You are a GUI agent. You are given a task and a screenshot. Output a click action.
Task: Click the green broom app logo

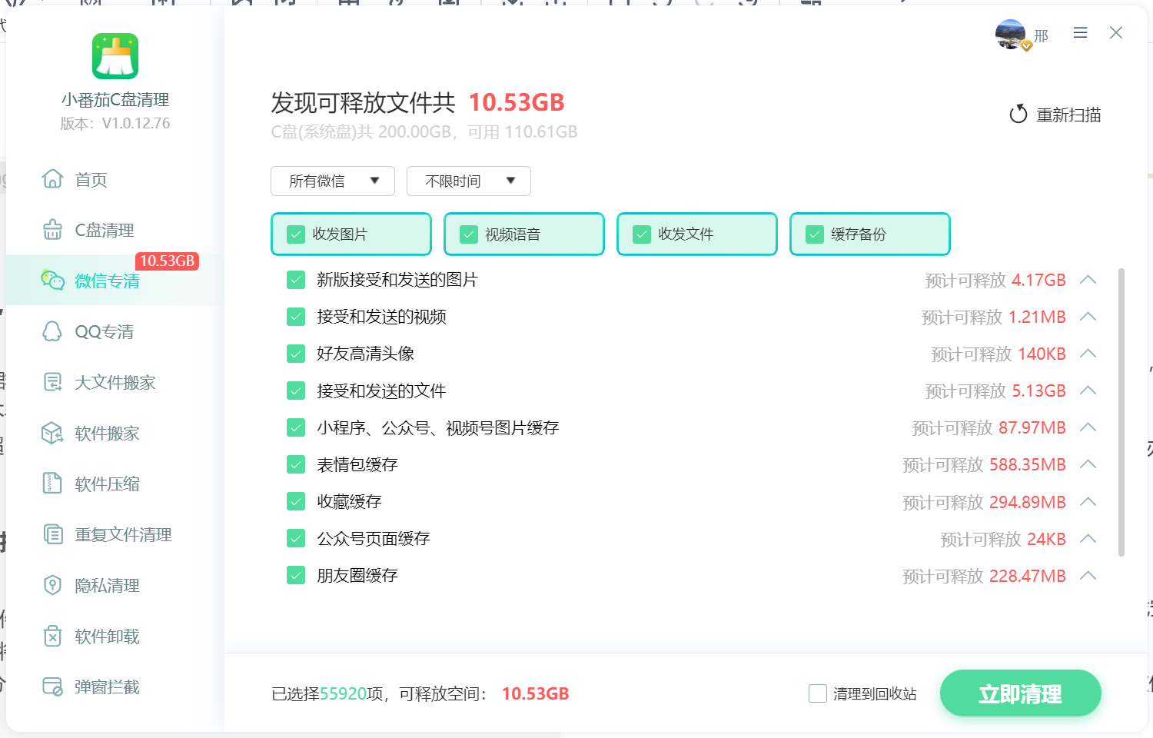pos(115,56)
